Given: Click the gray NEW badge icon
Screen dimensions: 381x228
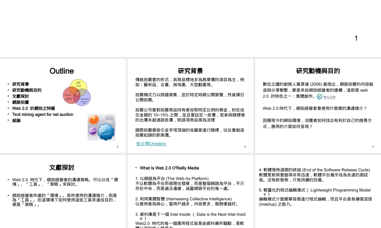Looking at the screenshot, I should 109,118.
